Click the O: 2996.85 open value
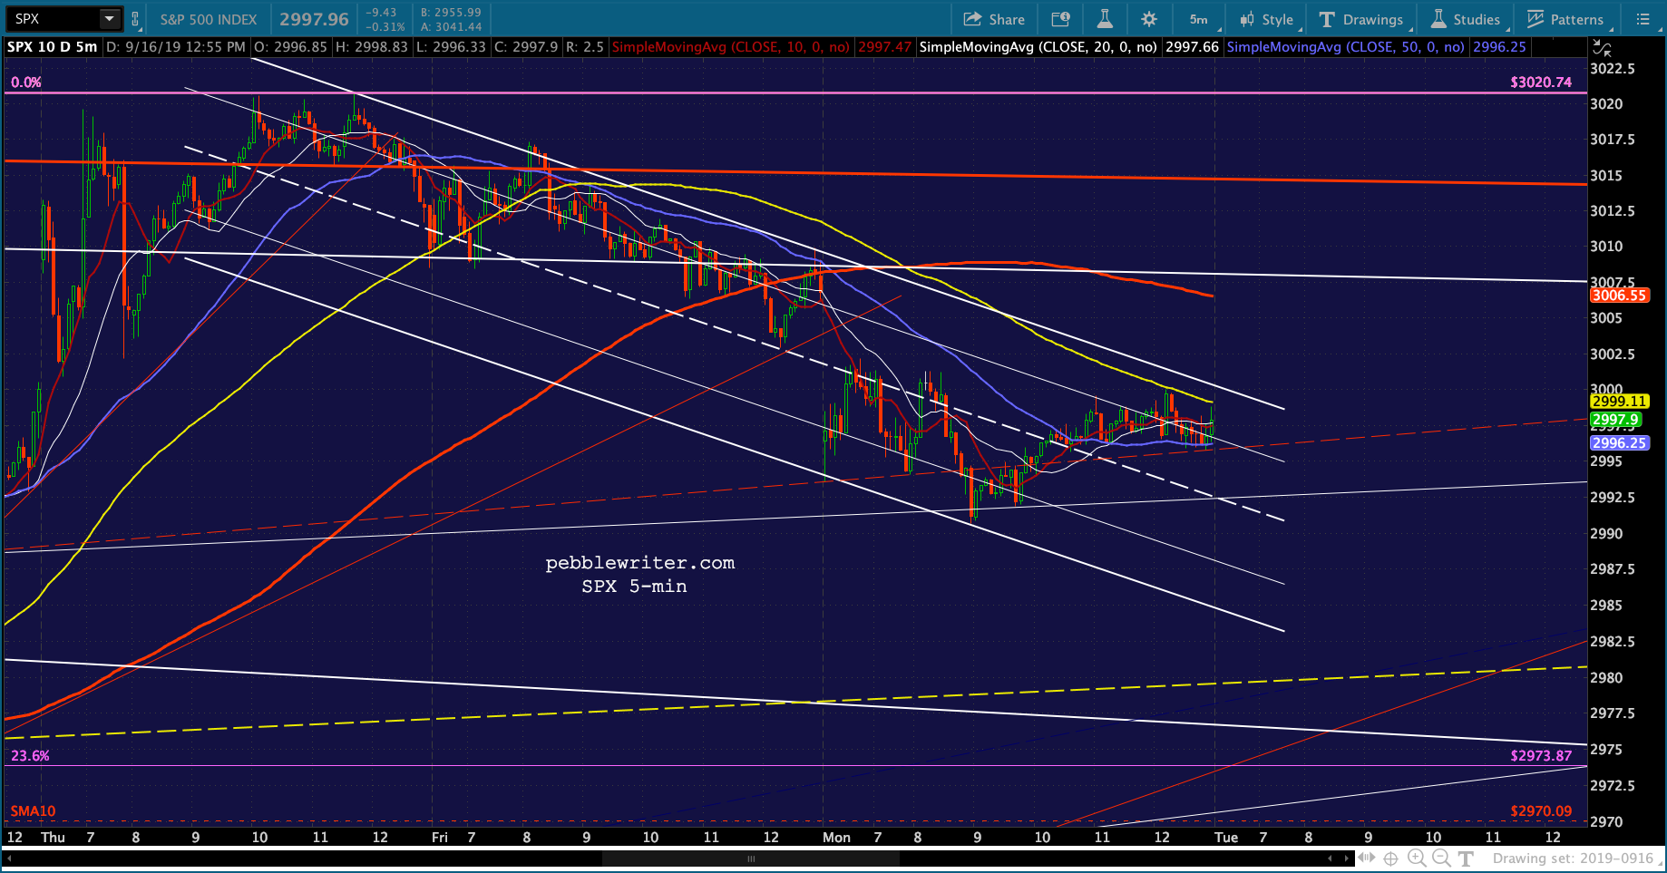The image size is (1667, 873). coord(290,47)
